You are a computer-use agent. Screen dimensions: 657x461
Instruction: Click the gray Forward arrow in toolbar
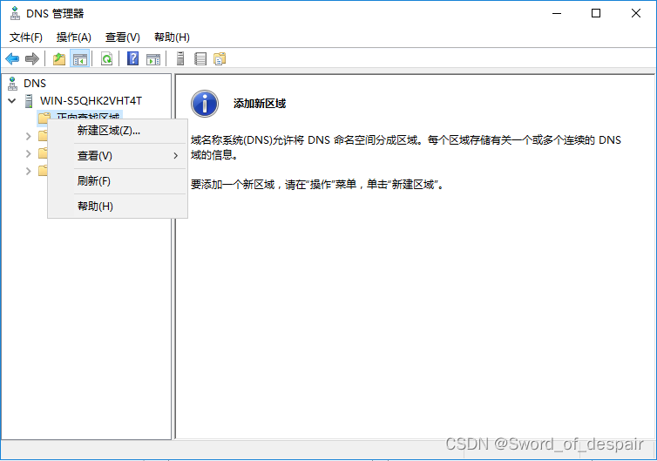32,58
